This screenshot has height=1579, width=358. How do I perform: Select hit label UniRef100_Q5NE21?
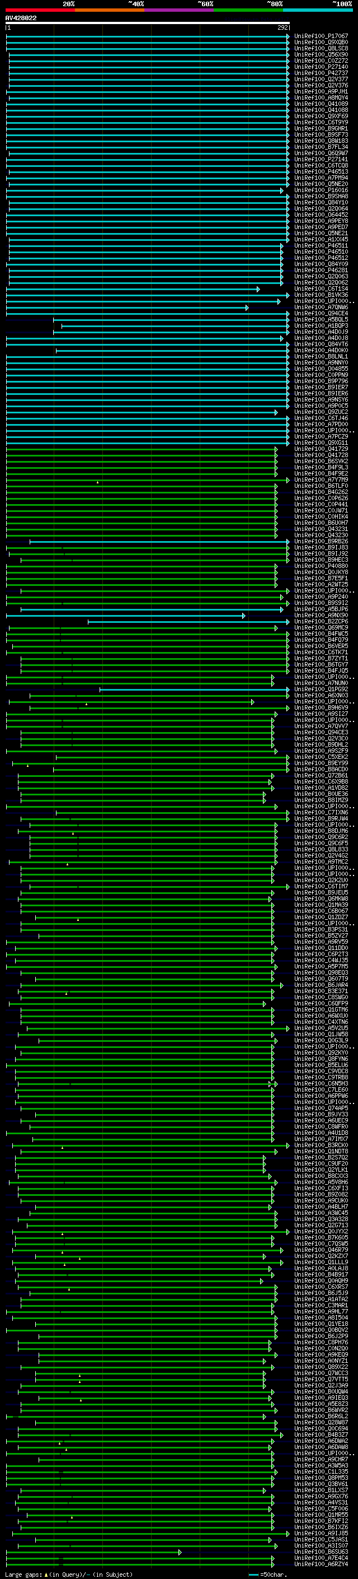pos(321,234)
